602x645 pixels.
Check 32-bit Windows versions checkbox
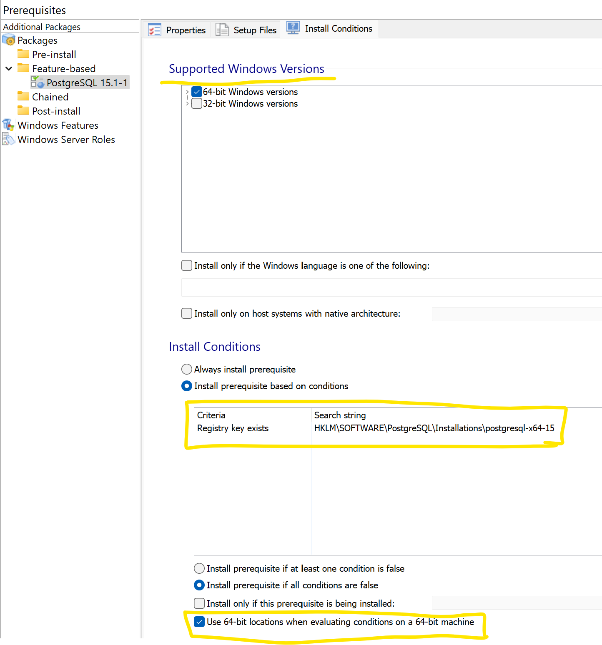tap(197, 103)
